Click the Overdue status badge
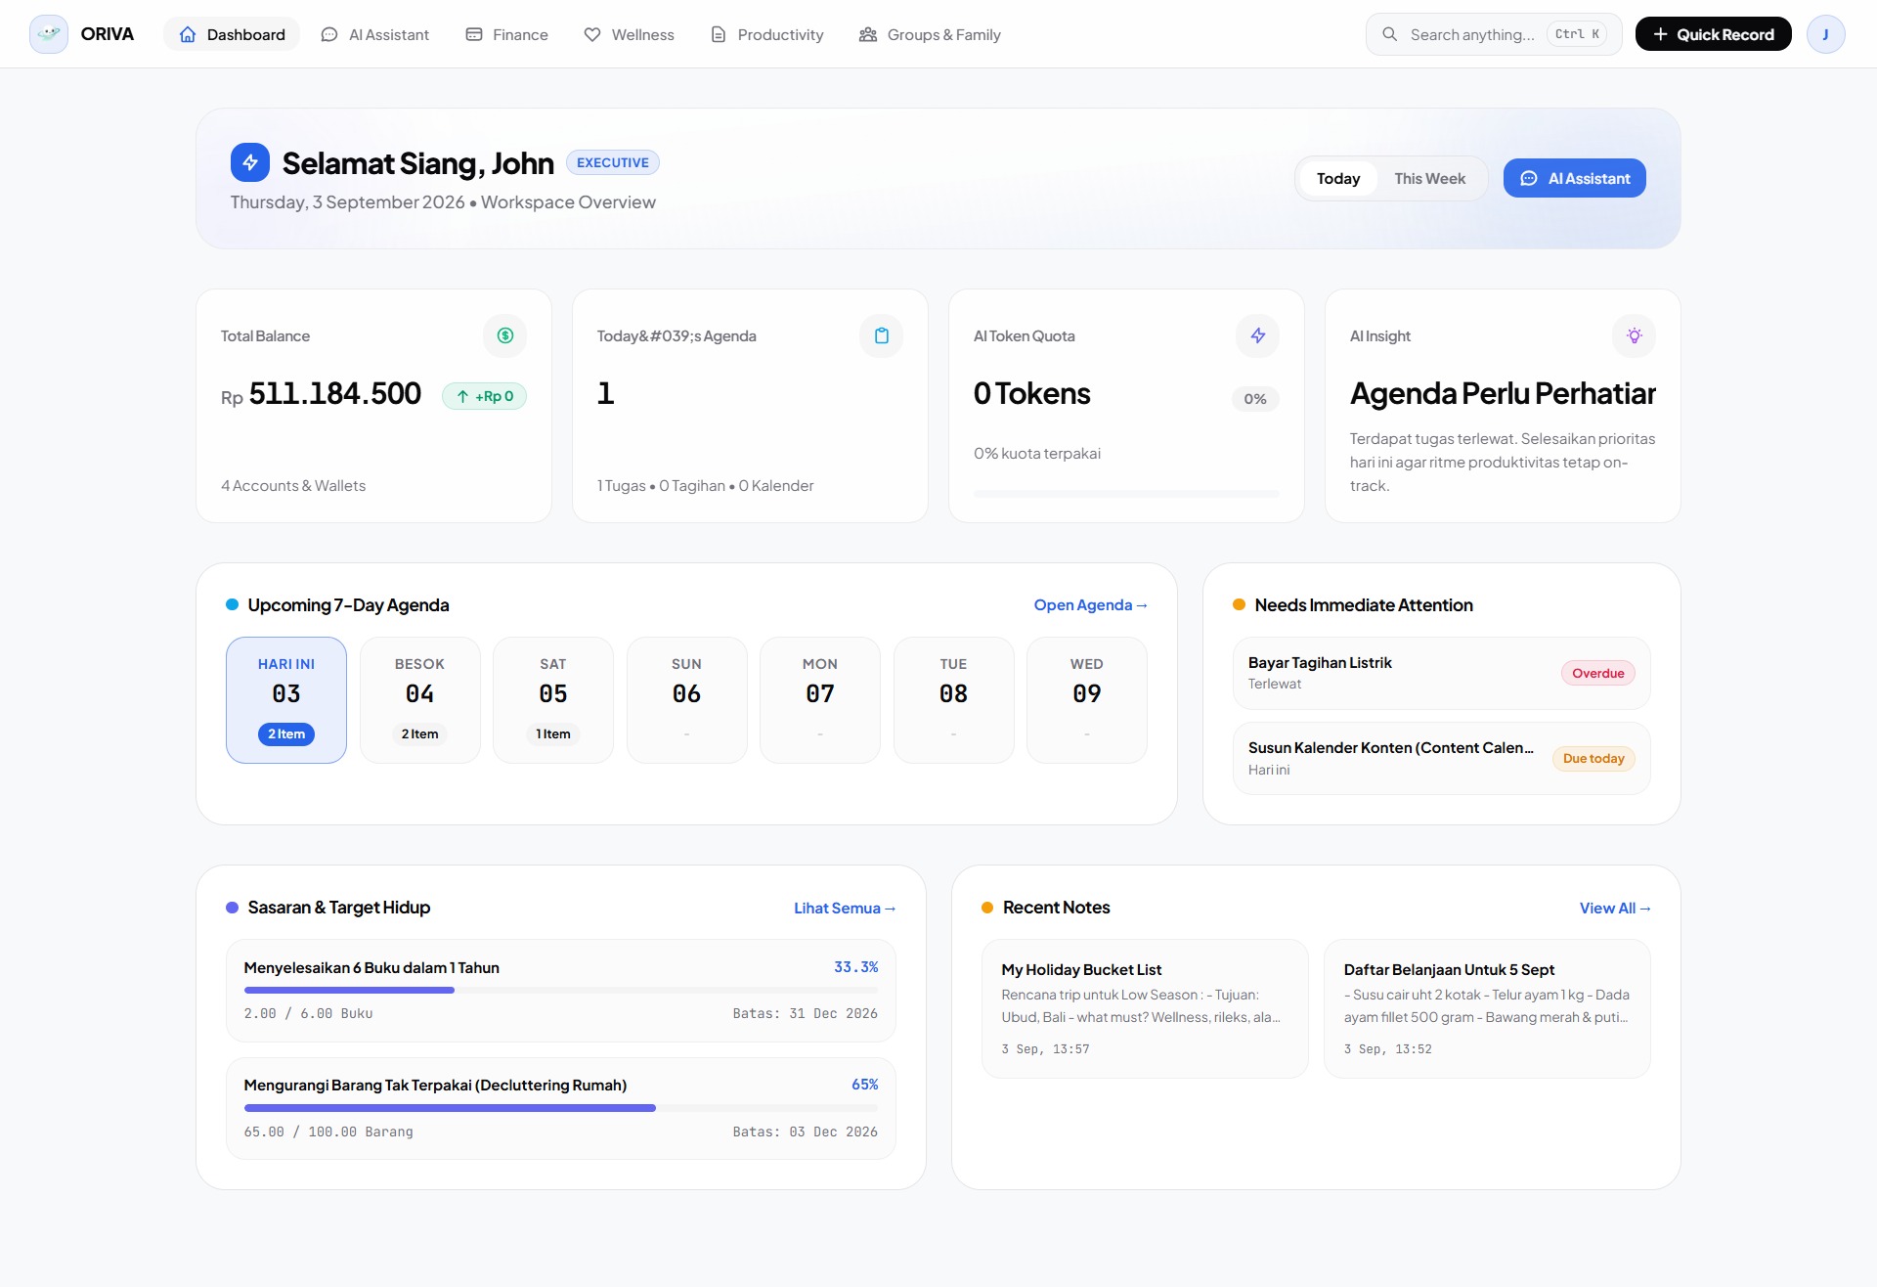The image size is (1877, 1287). [1597, 673]
